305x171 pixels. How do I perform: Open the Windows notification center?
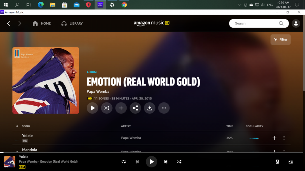[297, 5]
